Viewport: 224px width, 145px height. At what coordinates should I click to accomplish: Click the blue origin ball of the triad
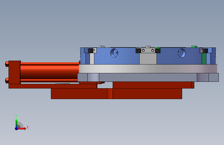pyautogui.click(x=16, y=128)
